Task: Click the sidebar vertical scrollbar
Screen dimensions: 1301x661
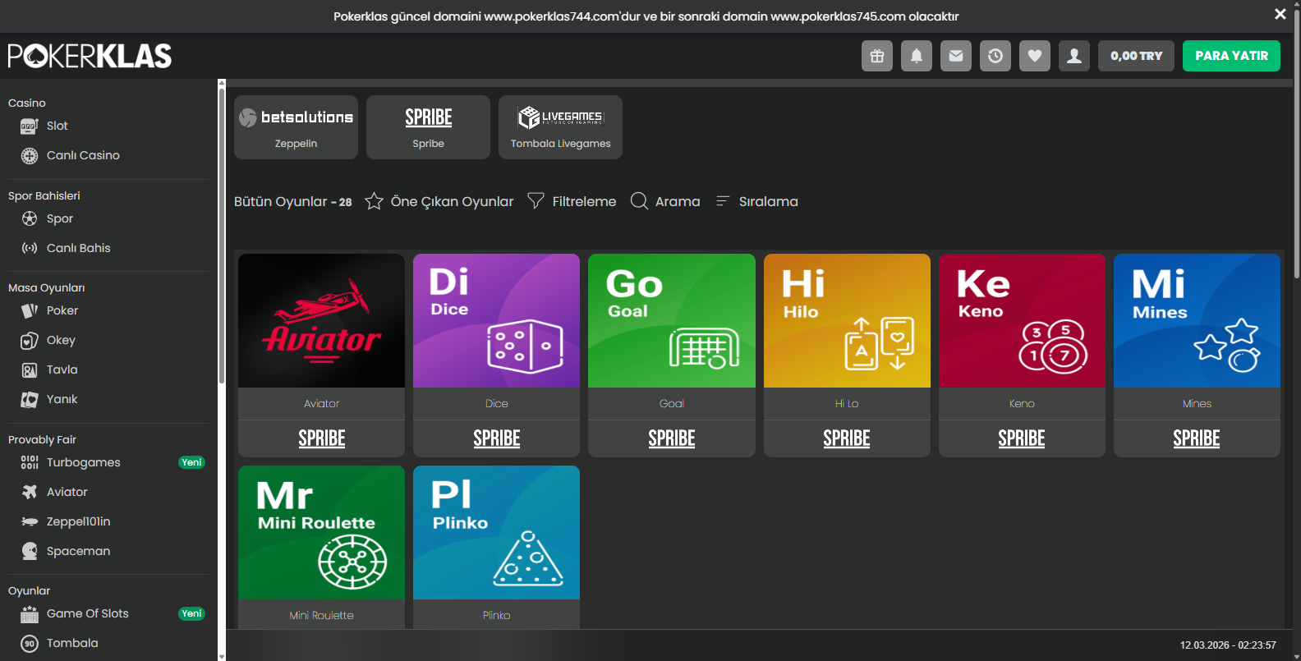Action: (x=221, y=238)
